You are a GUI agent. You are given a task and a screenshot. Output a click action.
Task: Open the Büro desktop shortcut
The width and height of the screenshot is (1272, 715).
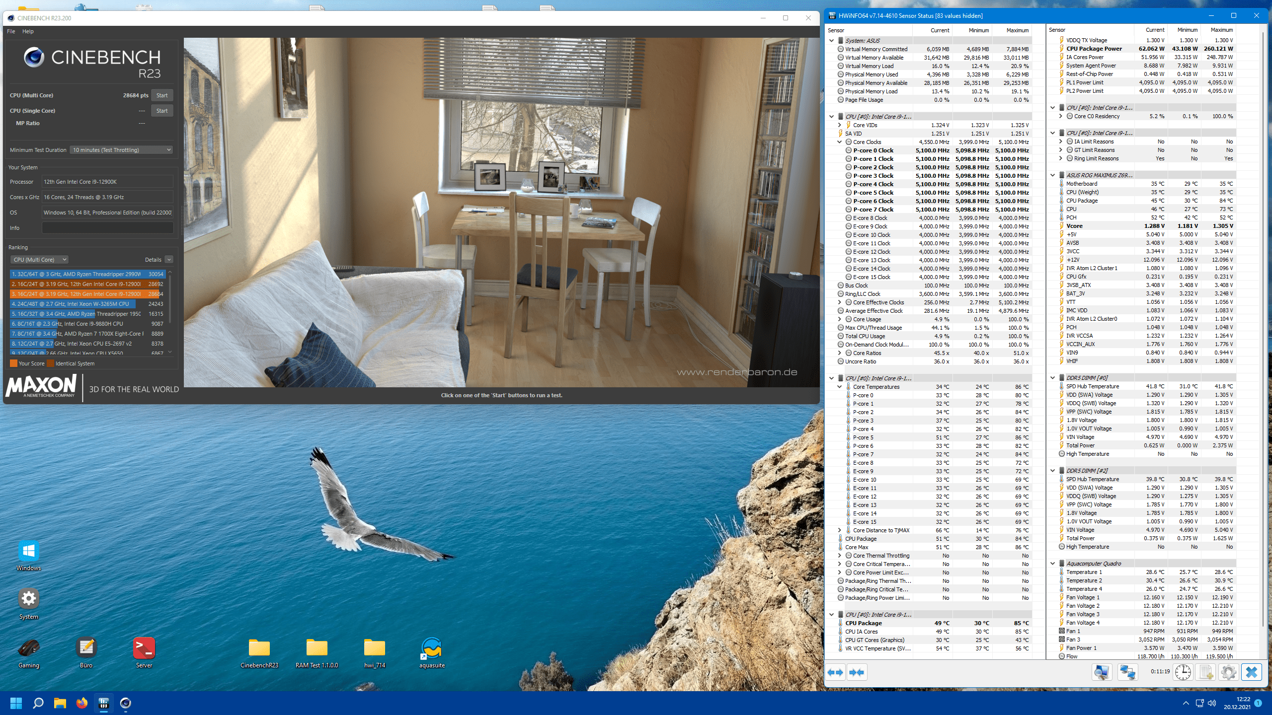pyautogui.click(x=86, y=652)
